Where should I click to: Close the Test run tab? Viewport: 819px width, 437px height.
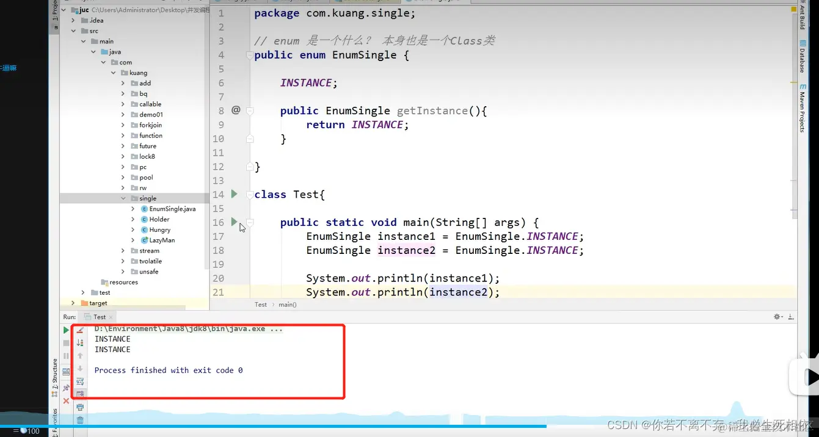coord(112,317)
